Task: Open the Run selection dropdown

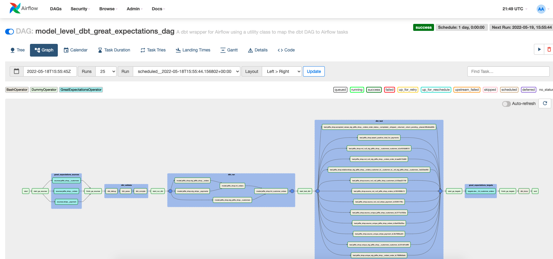Action: coord(187,71)
